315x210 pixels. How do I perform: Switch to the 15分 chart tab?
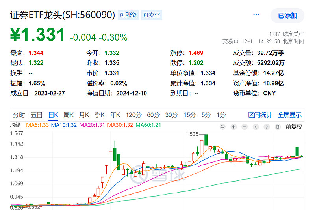[190, 115]
